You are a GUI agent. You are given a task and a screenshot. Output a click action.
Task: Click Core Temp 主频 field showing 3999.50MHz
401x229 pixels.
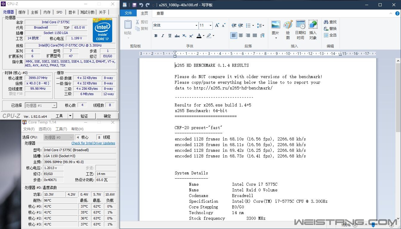coord(79,162)
